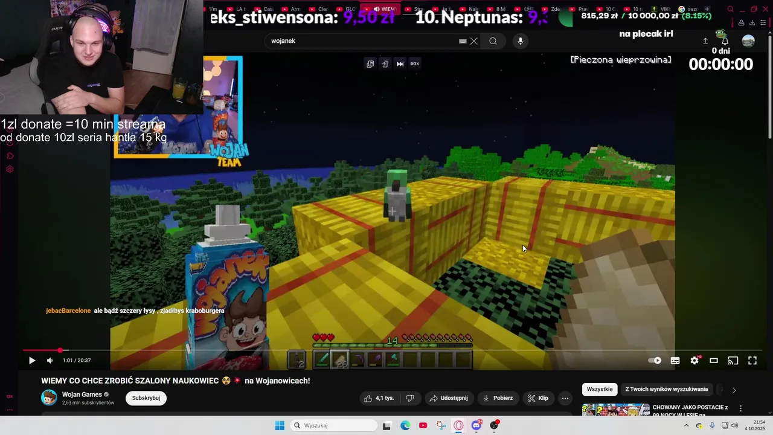
Task: Open the three-dot more actions menu
Action: [x=565, y=398]
